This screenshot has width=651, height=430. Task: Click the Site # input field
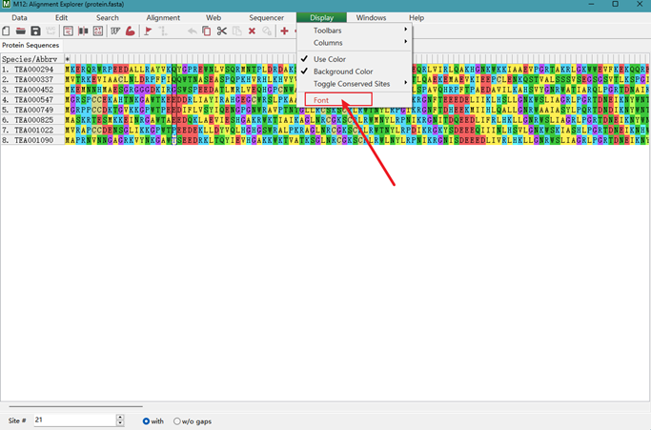[74, 420]
